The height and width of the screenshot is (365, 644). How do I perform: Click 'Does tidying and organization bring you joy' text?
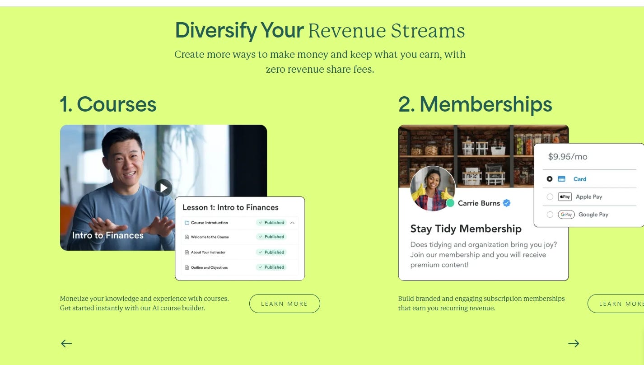(x=483, y=255)
